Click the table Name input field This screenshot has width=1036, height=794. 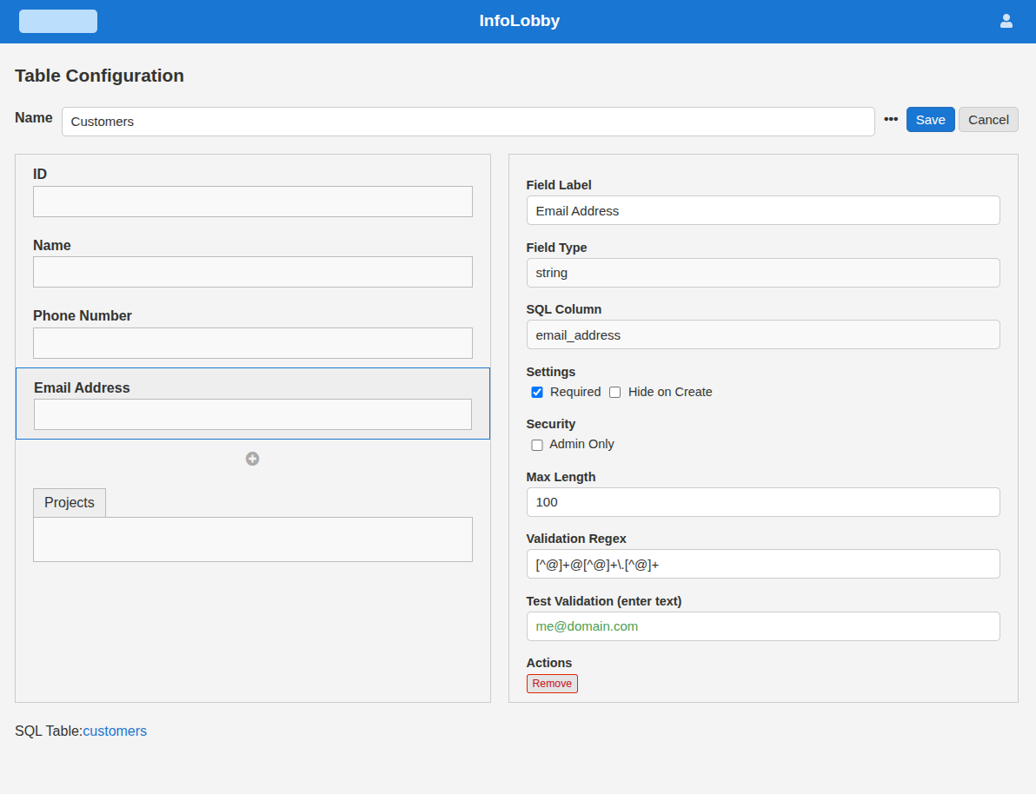coord(468,122)
